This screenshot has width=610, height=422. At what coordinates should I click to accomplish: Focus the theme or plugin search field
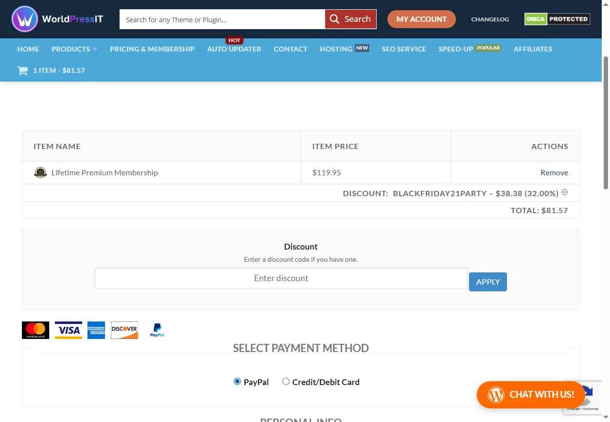[x=222, y=19]
